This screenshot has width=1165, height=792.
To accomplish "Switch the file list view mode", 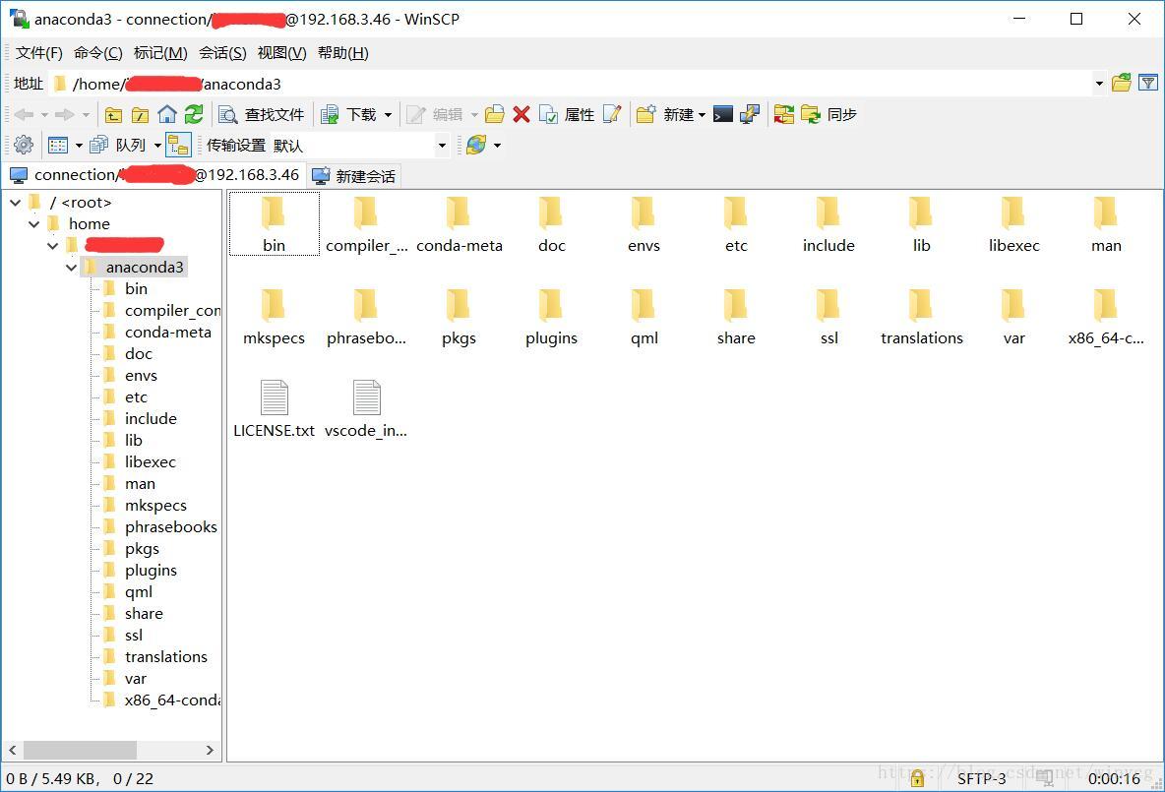I will tap(59, 145).
